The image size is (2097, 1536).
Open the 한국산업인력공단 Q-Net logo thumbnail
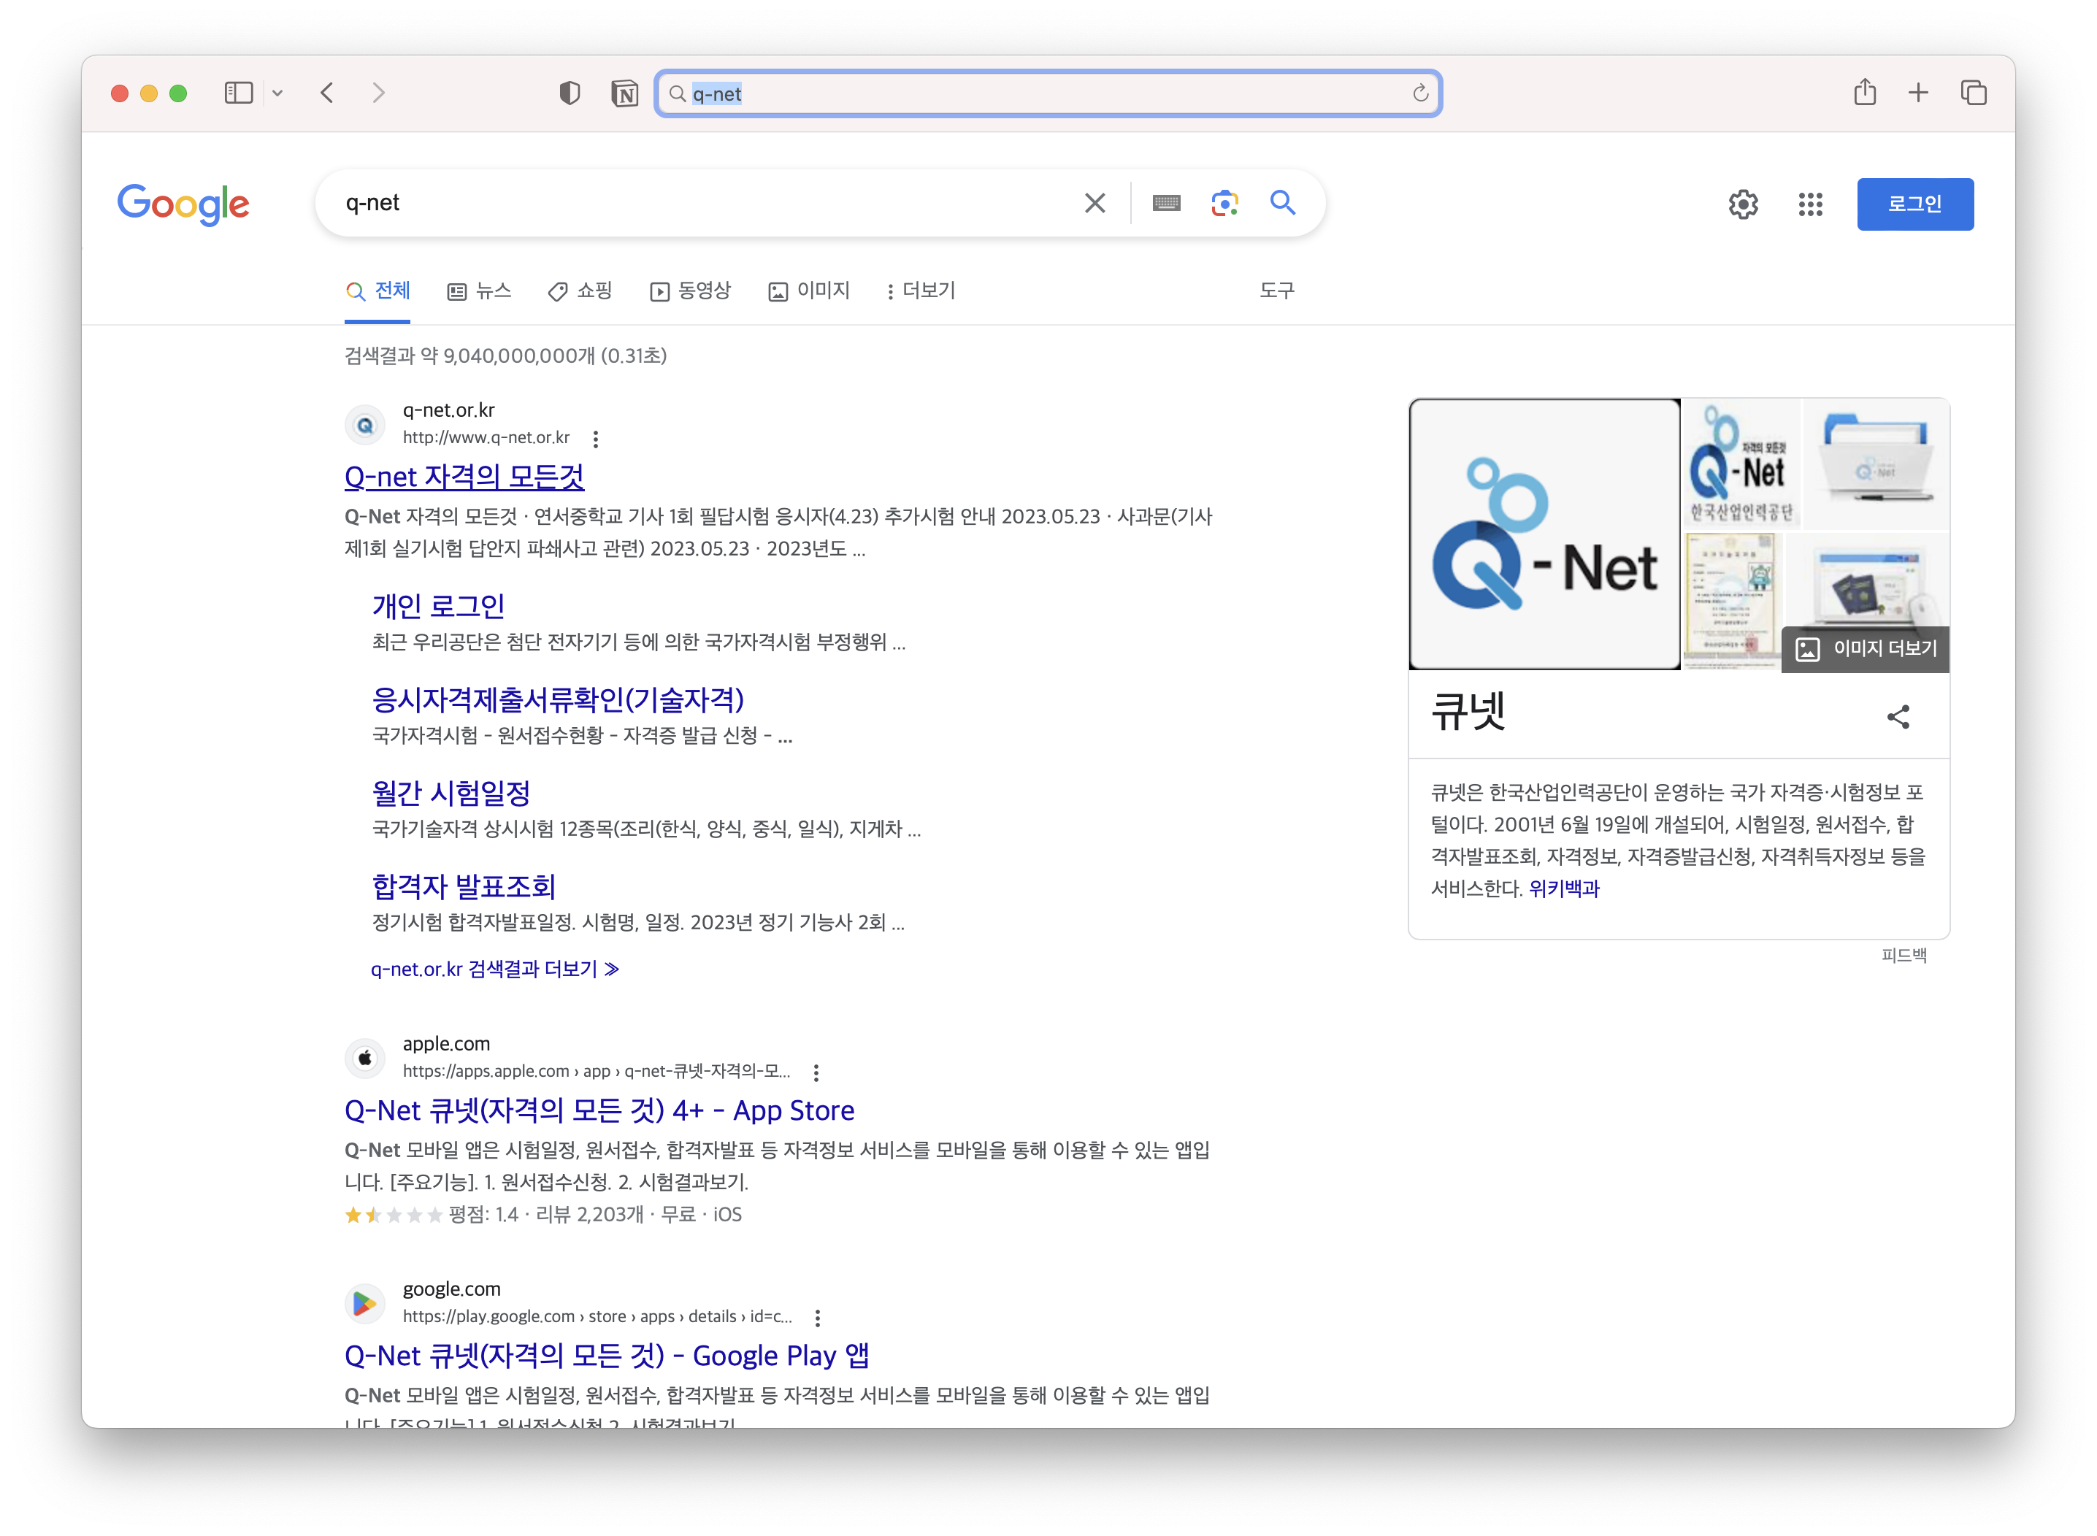click(1741, 464)
